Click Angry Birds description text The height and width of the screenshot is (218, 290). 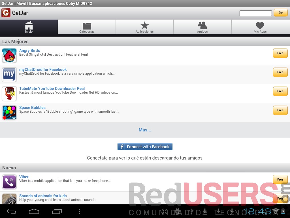[x=54, y=54]
